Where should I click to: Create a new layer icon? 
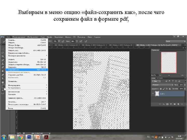click(178, 104)
